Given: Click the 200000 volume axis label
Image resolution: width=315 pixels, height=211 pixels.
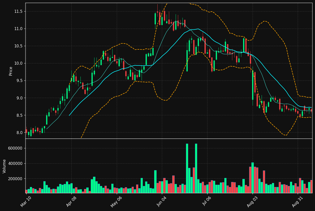Looking at the screenshot, I should (x=16, y=179).
